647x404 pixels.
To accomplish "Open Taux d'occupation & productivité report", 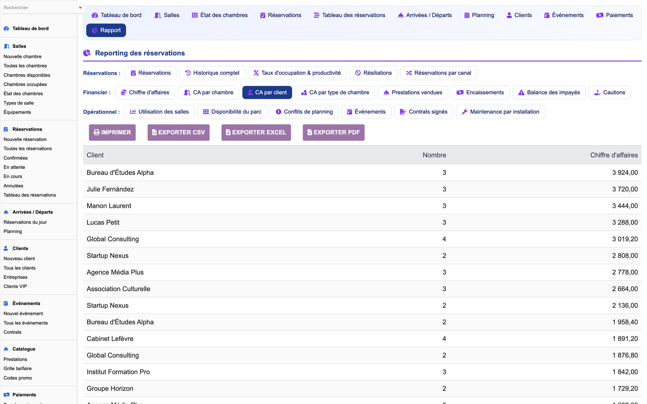I will 297,73.
